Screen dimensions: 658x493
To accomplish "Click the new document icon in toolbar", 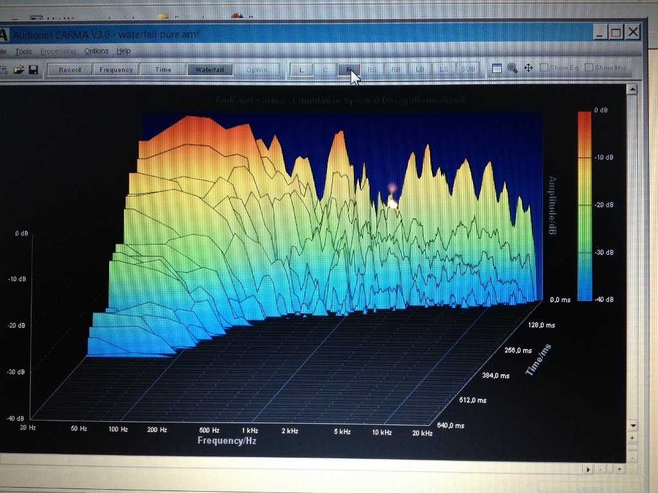I will coord(4,69).
